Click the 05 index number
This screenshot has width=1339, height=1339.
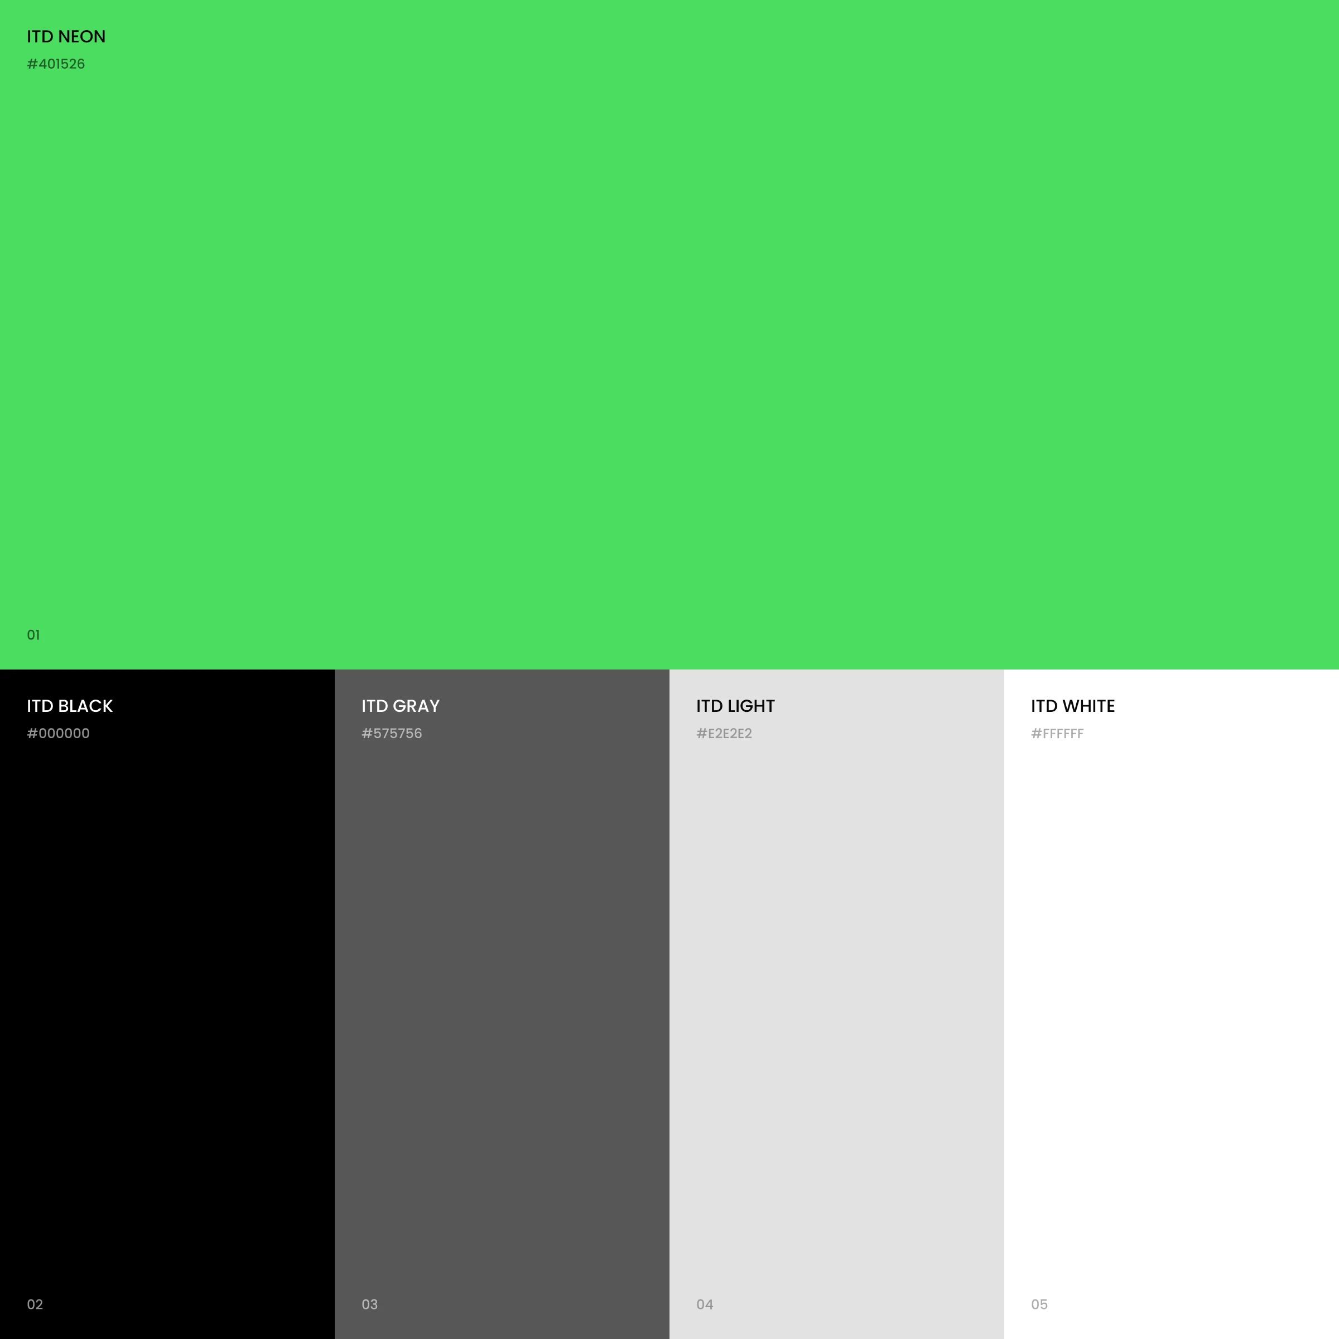[x=1039, y=1304]
